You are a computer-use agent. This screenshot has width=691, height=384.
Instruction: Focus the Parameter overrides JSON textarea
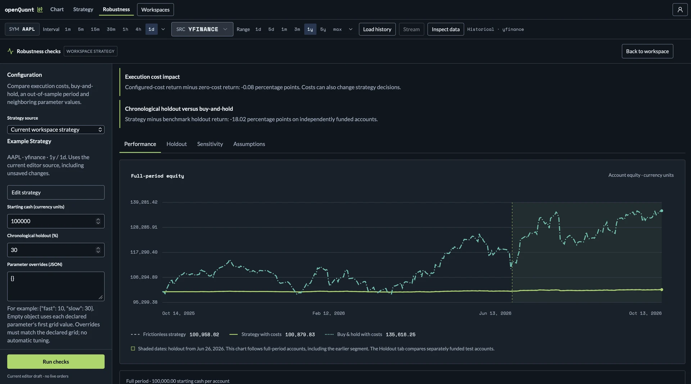[56, 286]
